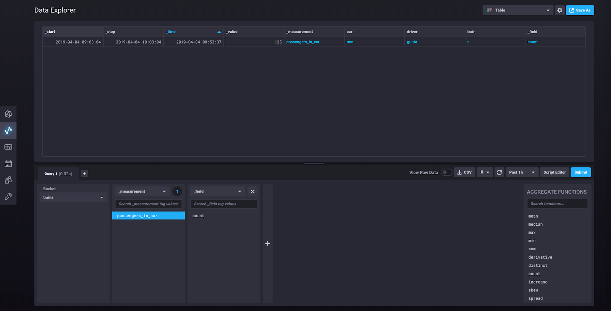The image size is (611, 311).
Task: Open the pause auto-refresh dropdown
Action: (485, 172)
